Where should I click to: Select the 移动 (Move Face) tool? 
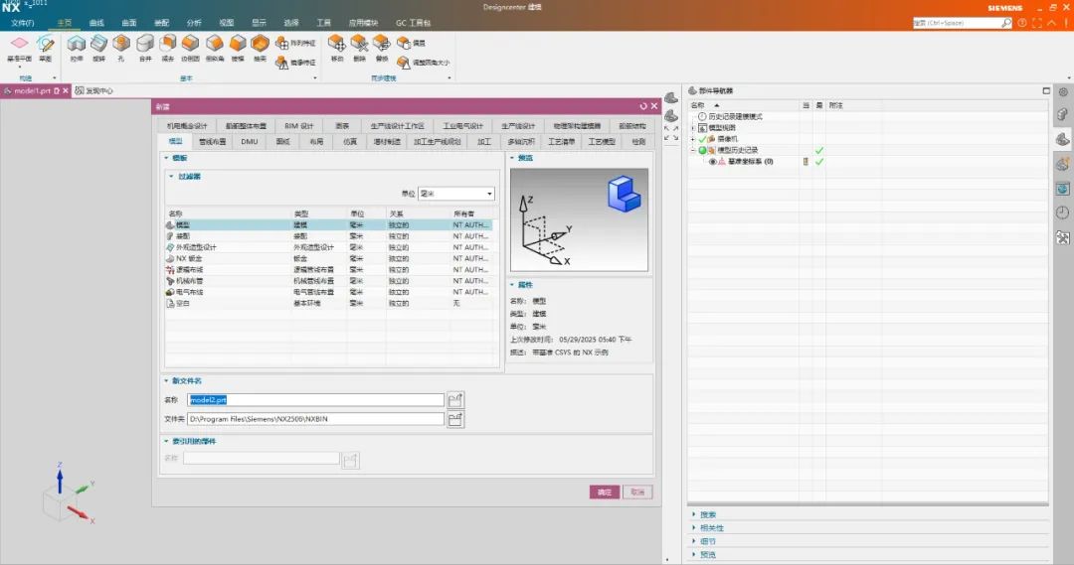pyautogui.click(x=336, y=49)
